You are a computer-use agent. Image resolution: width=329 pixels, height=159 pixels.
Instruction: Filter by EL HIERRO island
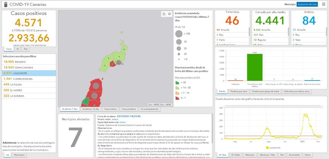coord(29,90)
